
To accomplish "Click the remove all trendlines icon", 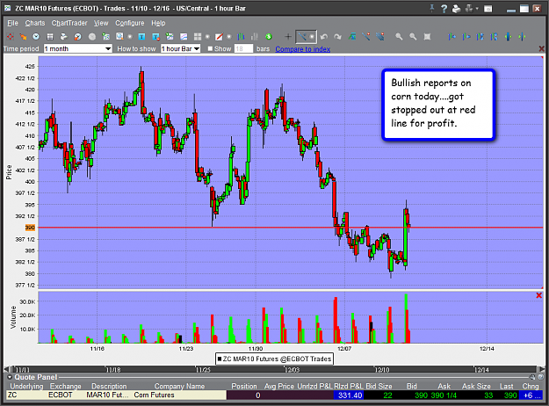I will click(379, 36).
